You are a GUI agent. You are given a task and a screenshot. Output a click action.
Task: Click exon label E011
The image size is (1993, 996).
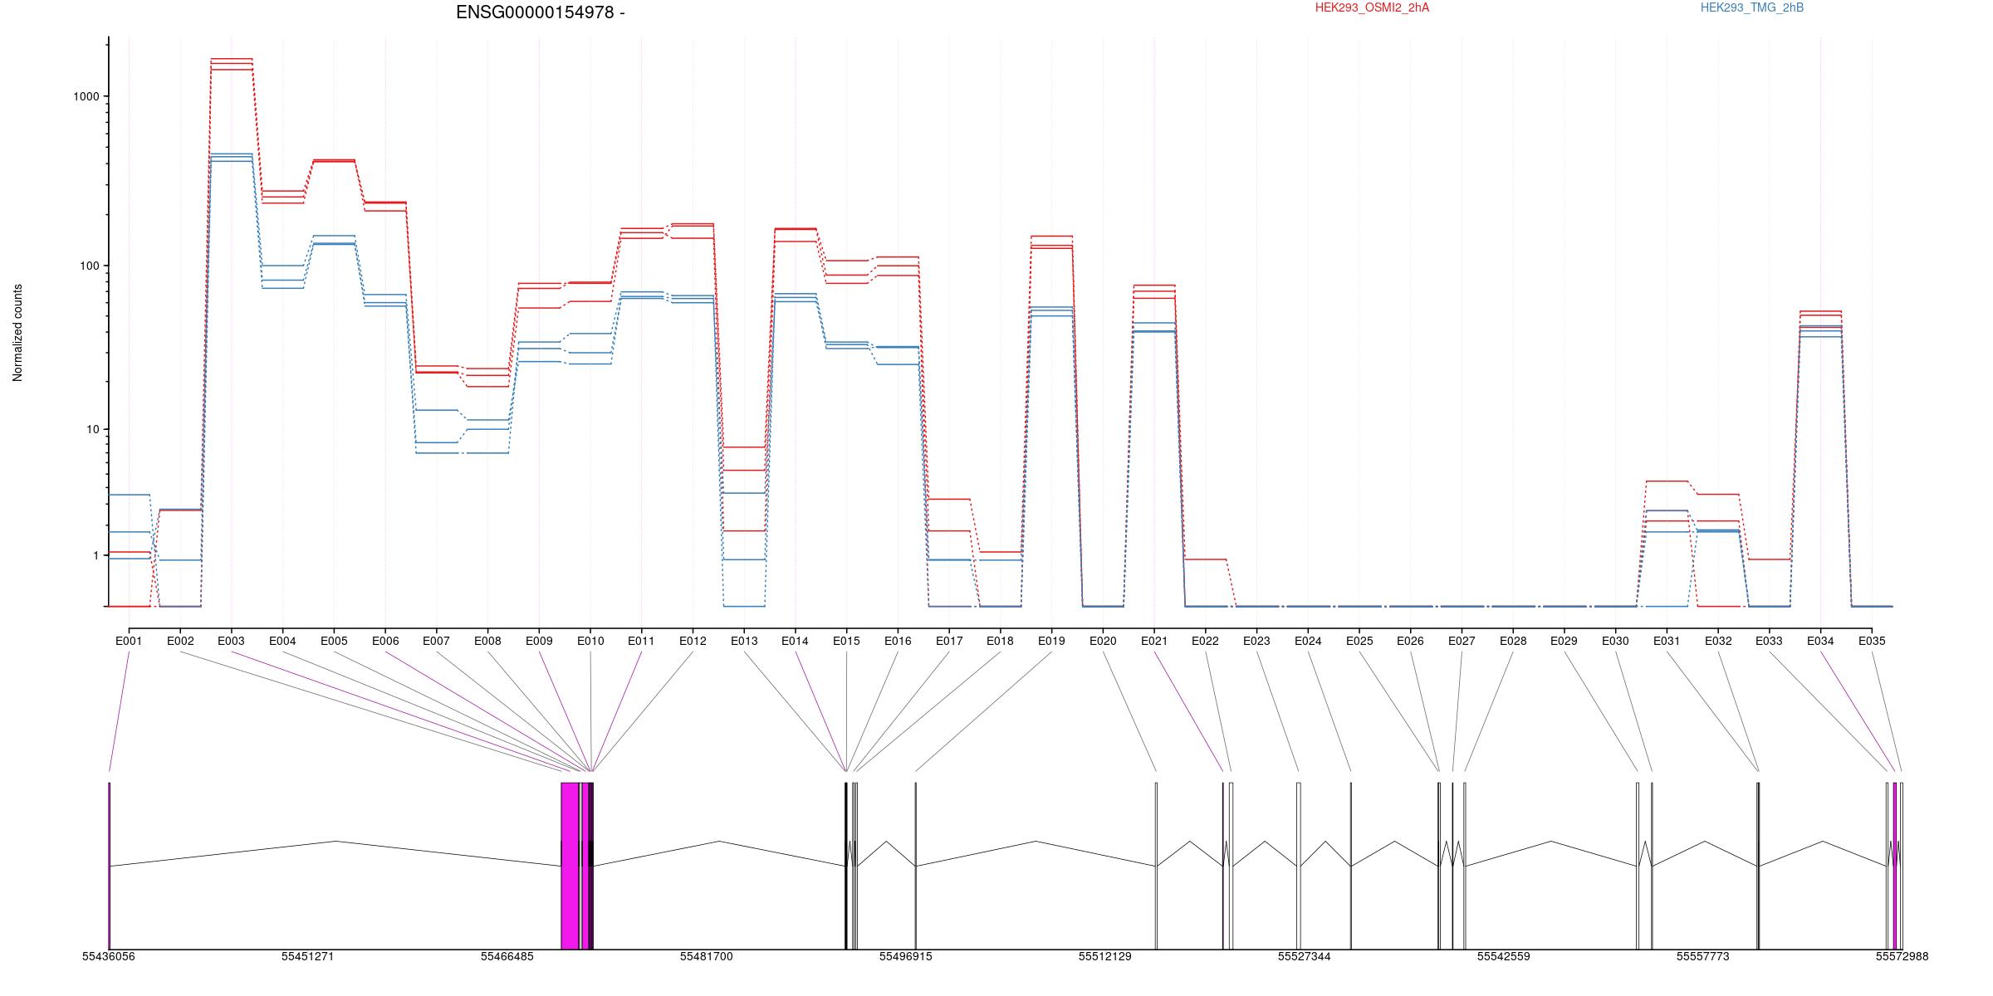tap(641, 641)
